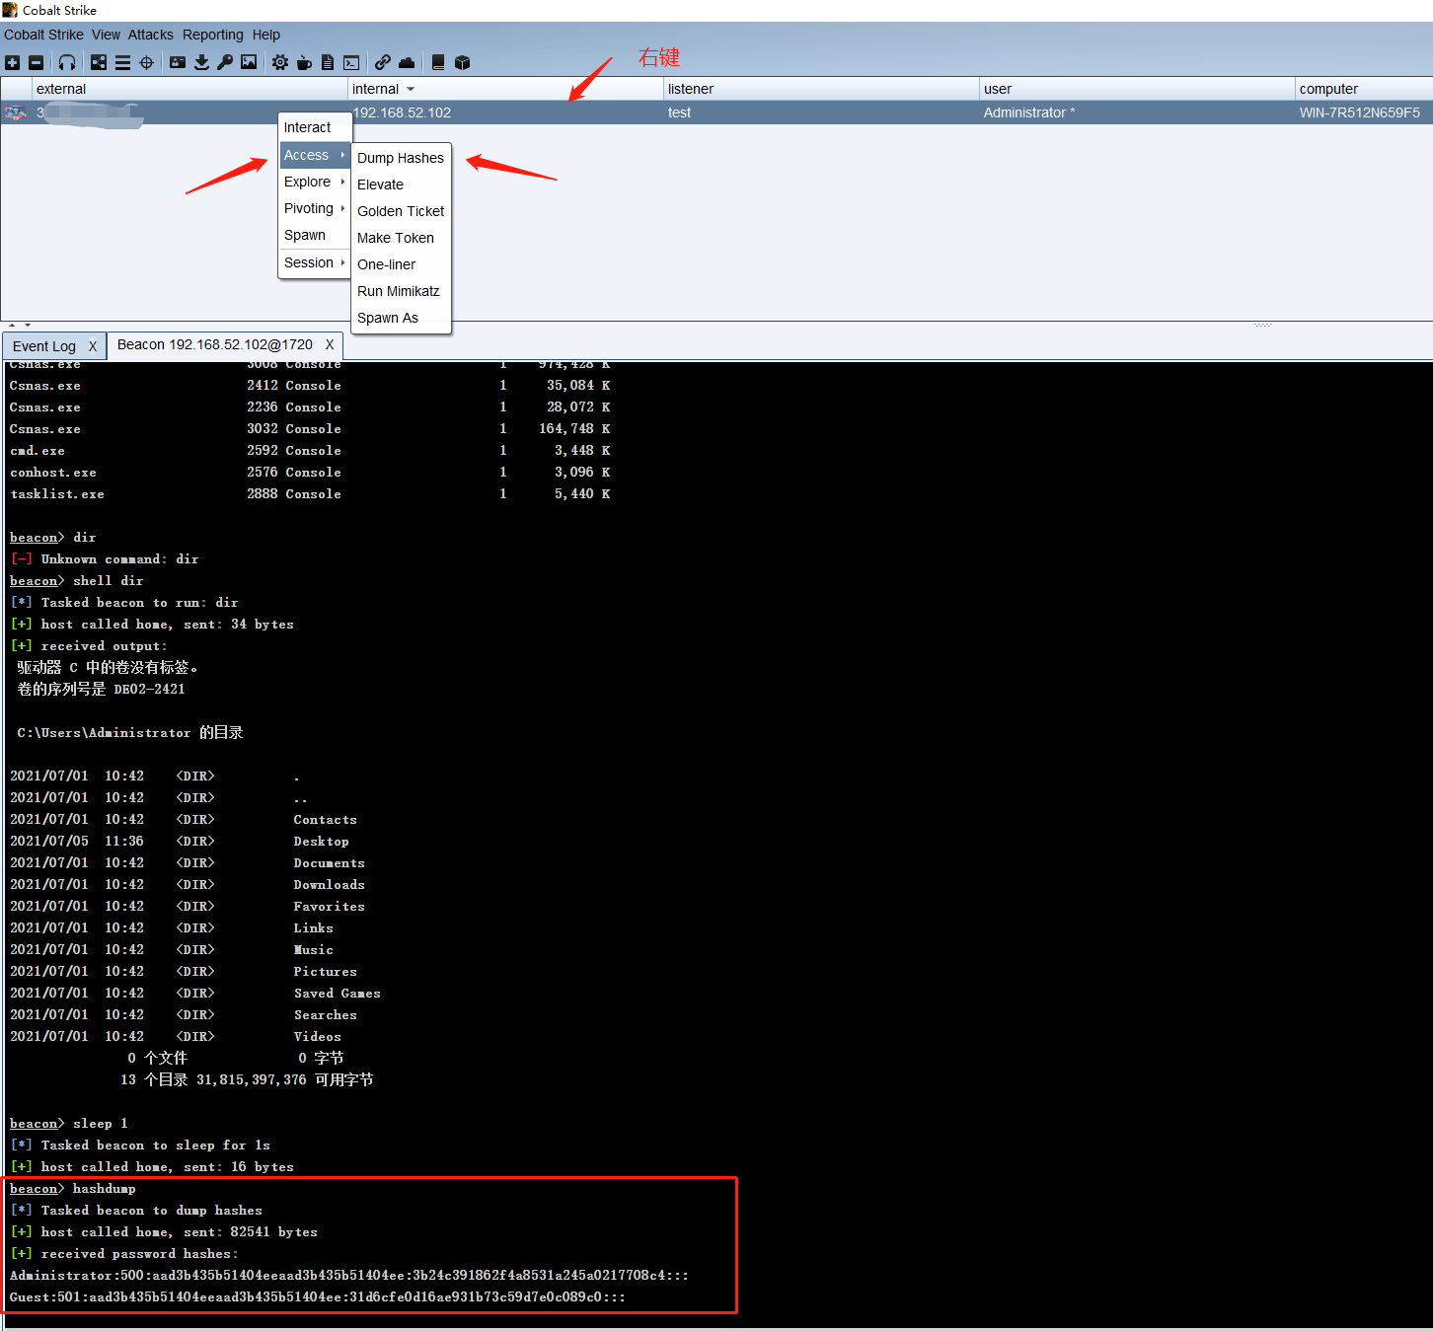The height and width of the screenshot is (1331, 1433).
Task: Close the Beacon 192.168.52.102@1720 tab
Action: [x=330, y=344]
